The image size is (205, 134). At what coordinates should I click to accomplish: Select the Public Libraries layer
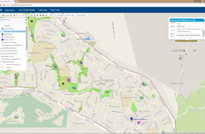tap(9, 40)
